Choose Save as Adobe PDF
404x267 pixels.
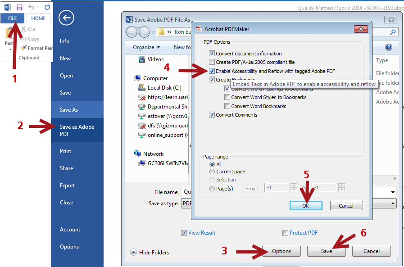click(x=77, y=130)
